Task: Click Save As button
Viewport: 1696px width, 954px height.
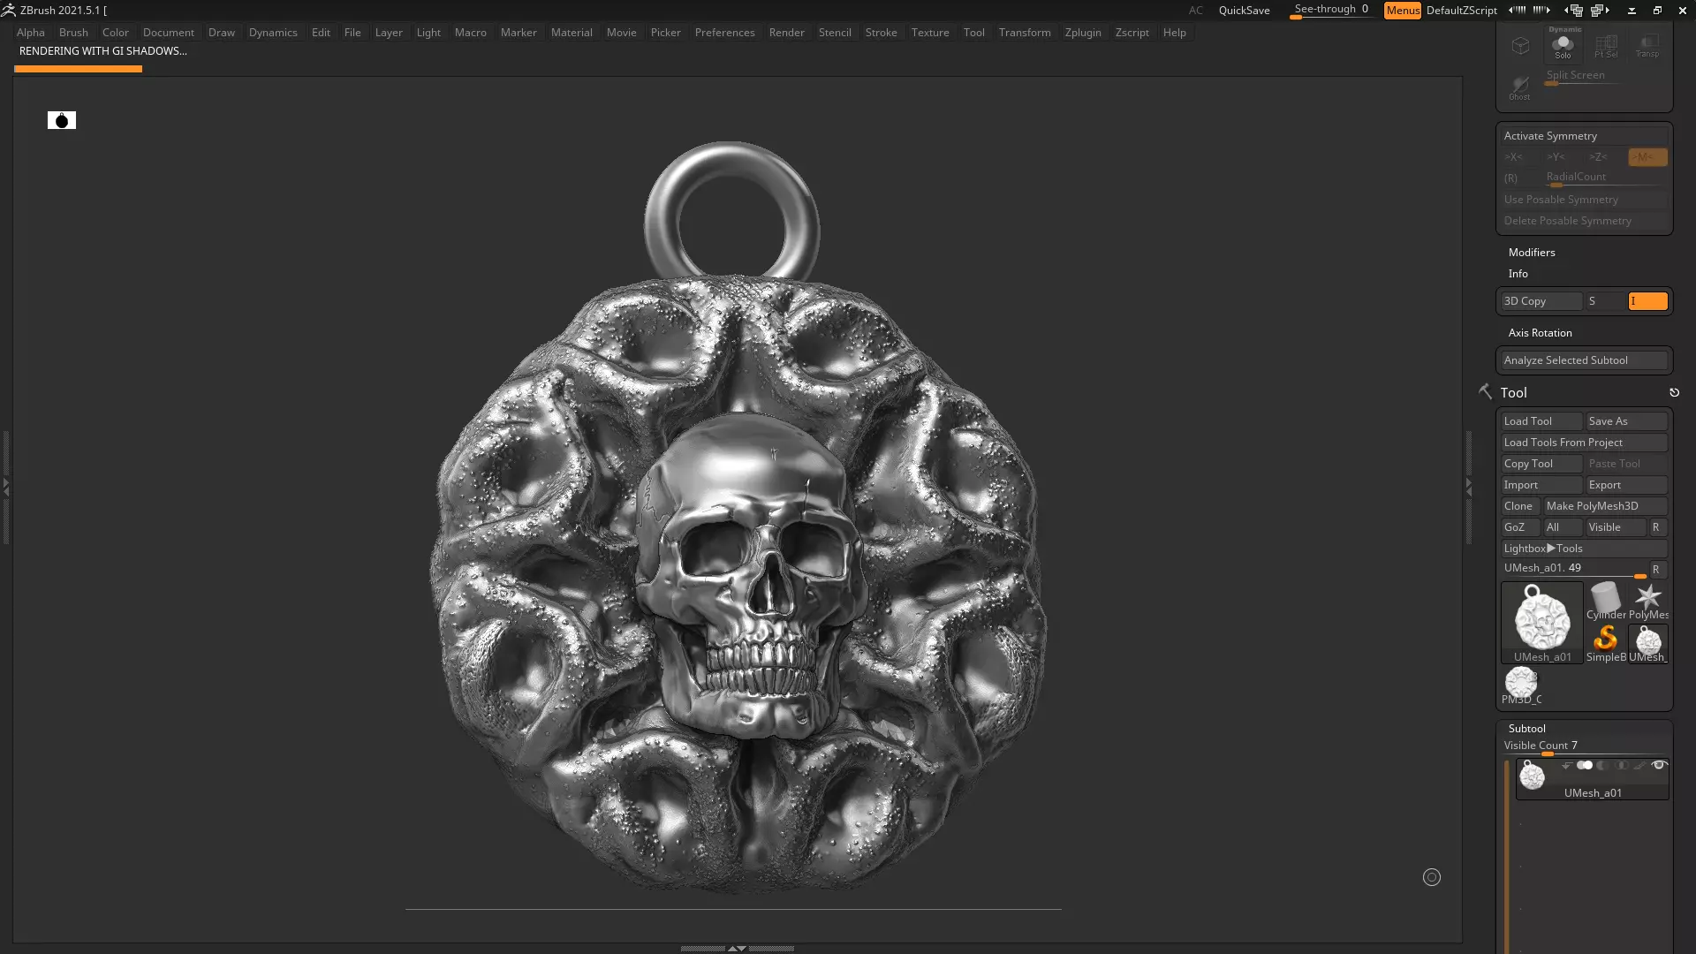Action: coord(1627,421)
